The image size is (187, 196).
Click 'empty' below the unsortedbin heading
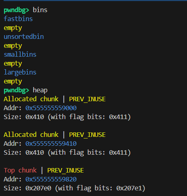coord(13,46)
